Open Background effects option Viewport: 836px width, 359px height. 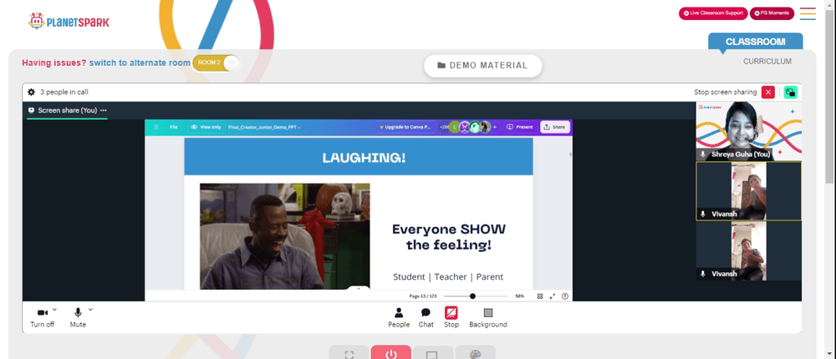[x=488, y=318]
